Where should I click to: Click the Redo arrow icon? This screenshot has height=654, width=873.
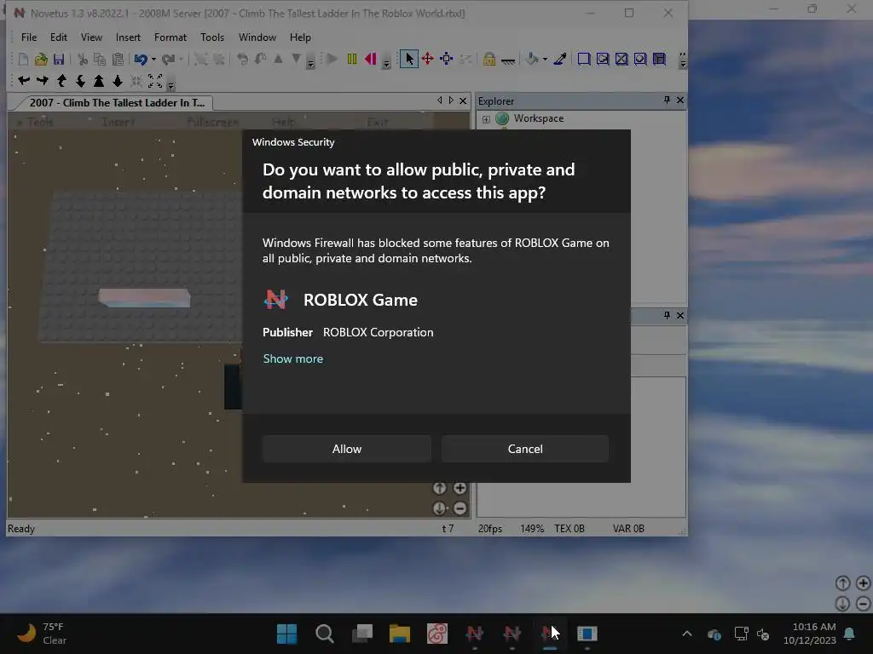click(168, 59)
